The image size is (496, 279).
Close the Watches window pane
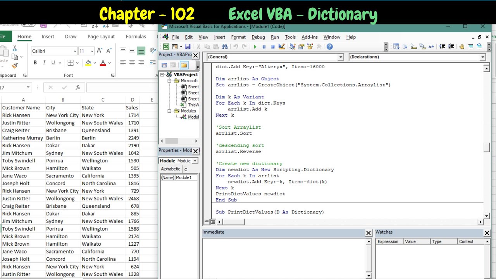[x=487, y=233]
